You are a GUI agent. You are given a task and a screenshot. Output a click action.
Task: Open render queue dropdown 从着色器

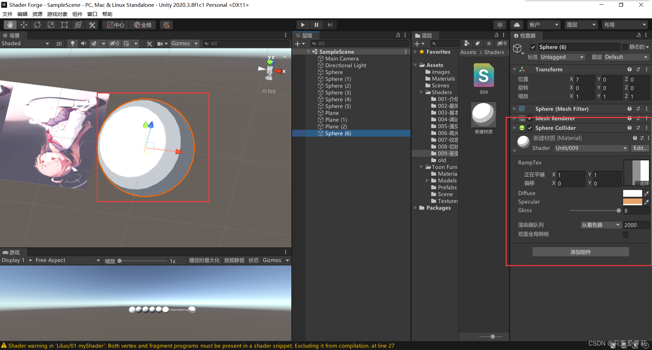tap(601, 225)
